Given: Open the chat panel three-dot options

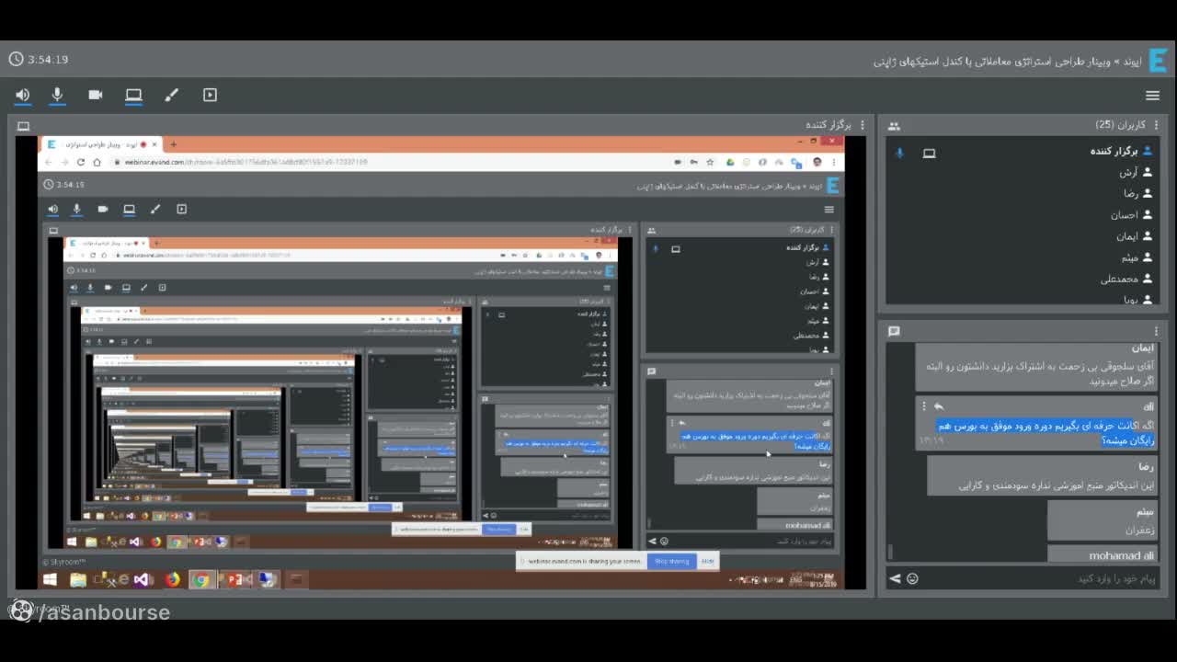Looking at the screenshot, I should point(1156,331).
